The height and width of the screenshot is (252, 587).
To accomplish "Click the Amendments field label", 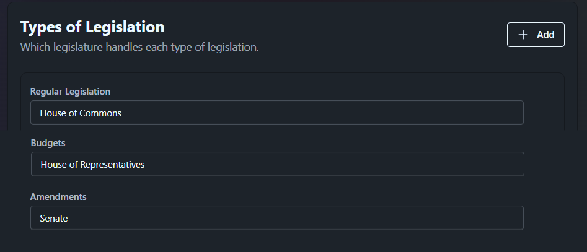I will click(58, 197).
